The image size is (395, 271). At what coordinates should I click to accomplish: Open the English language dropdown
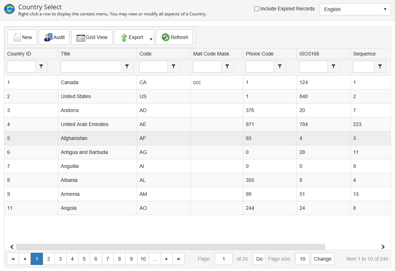[355, 9]
